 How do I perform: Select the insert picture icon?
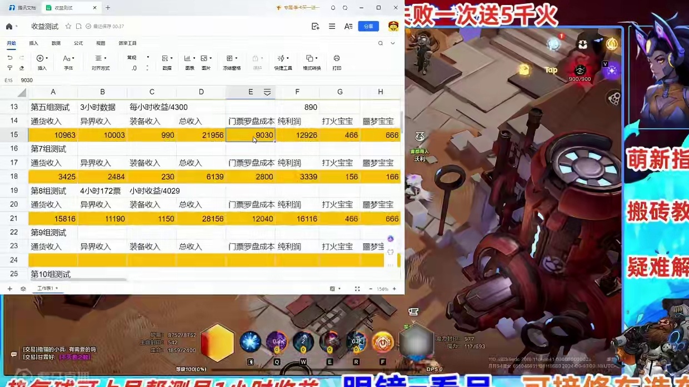coord(204,58)
